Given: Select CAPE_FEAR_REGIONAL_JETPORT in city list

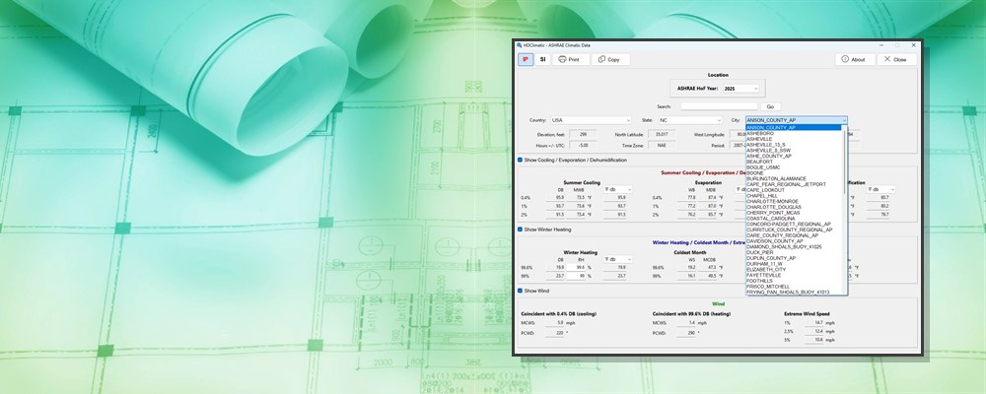Looking at the screenshot, I should [x=793, y=184].
